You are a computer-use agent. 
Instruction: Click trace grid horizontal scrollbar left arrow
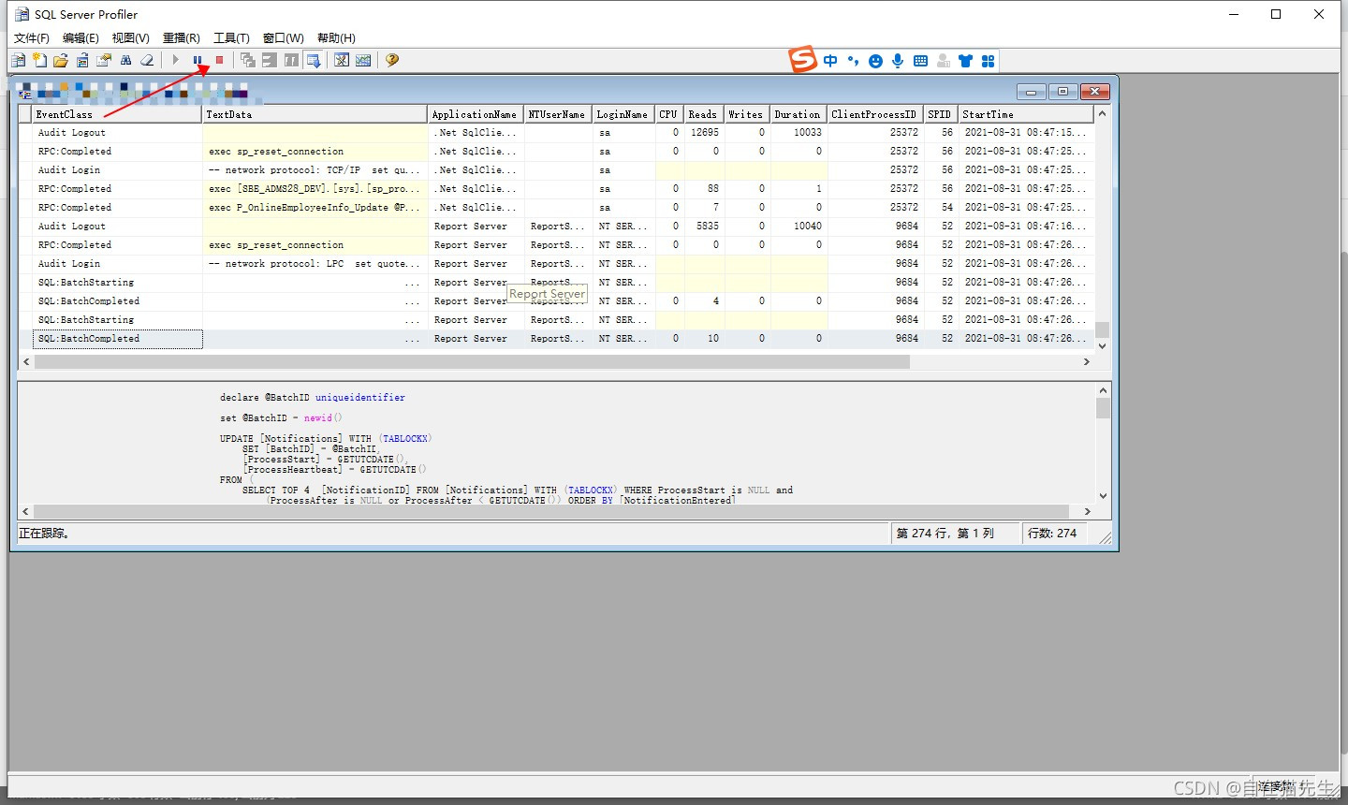pyautogui.click(x=26, y=361)
